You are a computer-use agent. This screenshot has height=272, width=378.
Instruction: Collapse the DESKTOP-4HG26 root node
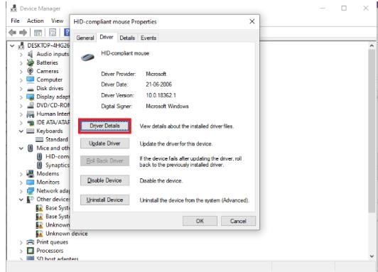pyautogui.click(x=12, y=45)
